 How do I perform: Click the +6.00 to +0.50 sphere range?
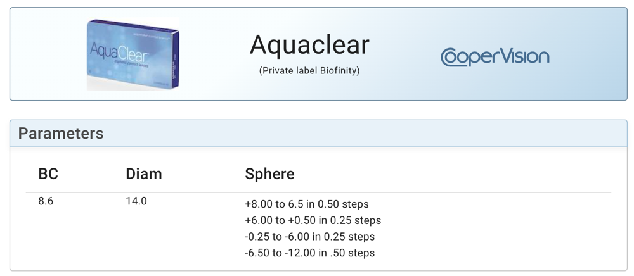[313, 221]
